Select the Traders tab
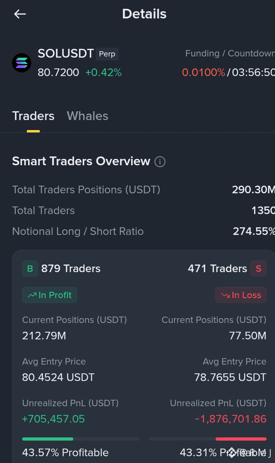275x463 pixels. pos(33,116)
